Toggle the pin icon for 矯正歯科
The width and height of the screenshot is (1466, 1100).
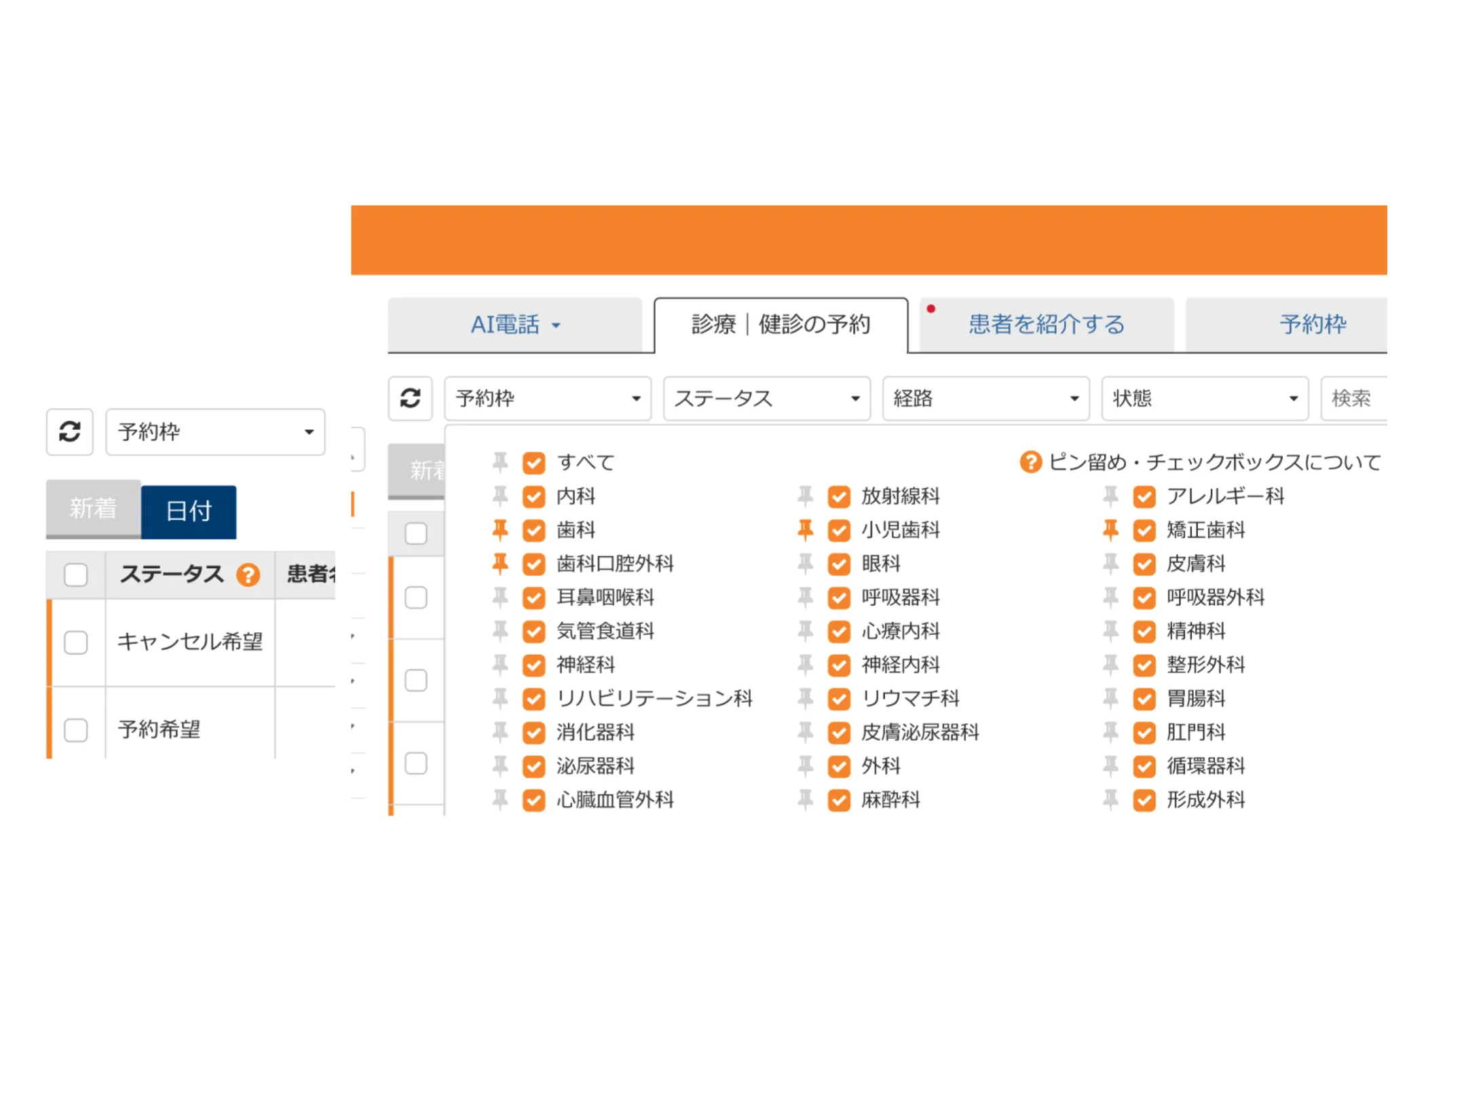[x=1110, y=530]
